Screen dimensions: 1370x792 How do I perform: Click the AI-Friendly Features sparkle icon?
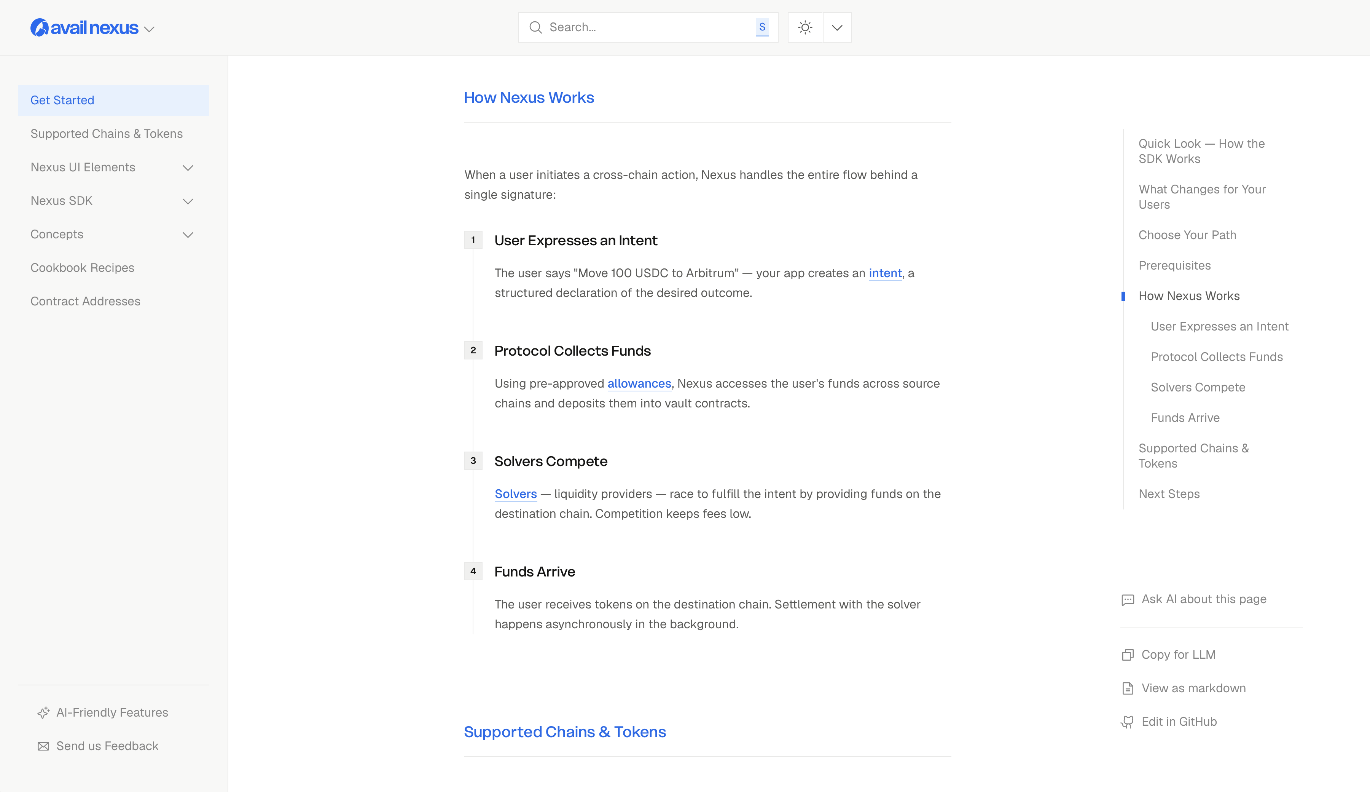click(43, 712)
